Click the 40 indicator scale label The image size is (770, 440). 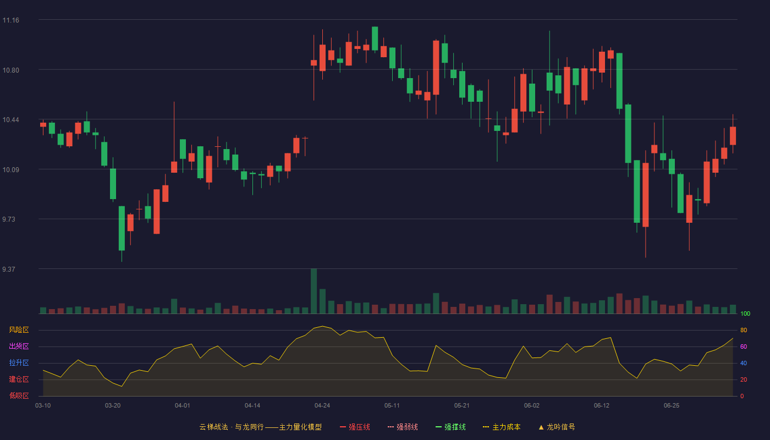[744, 363]
